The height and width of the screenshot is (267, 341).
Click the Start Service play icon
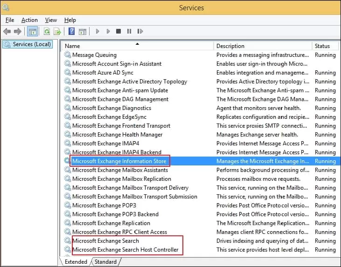(97, 31)
